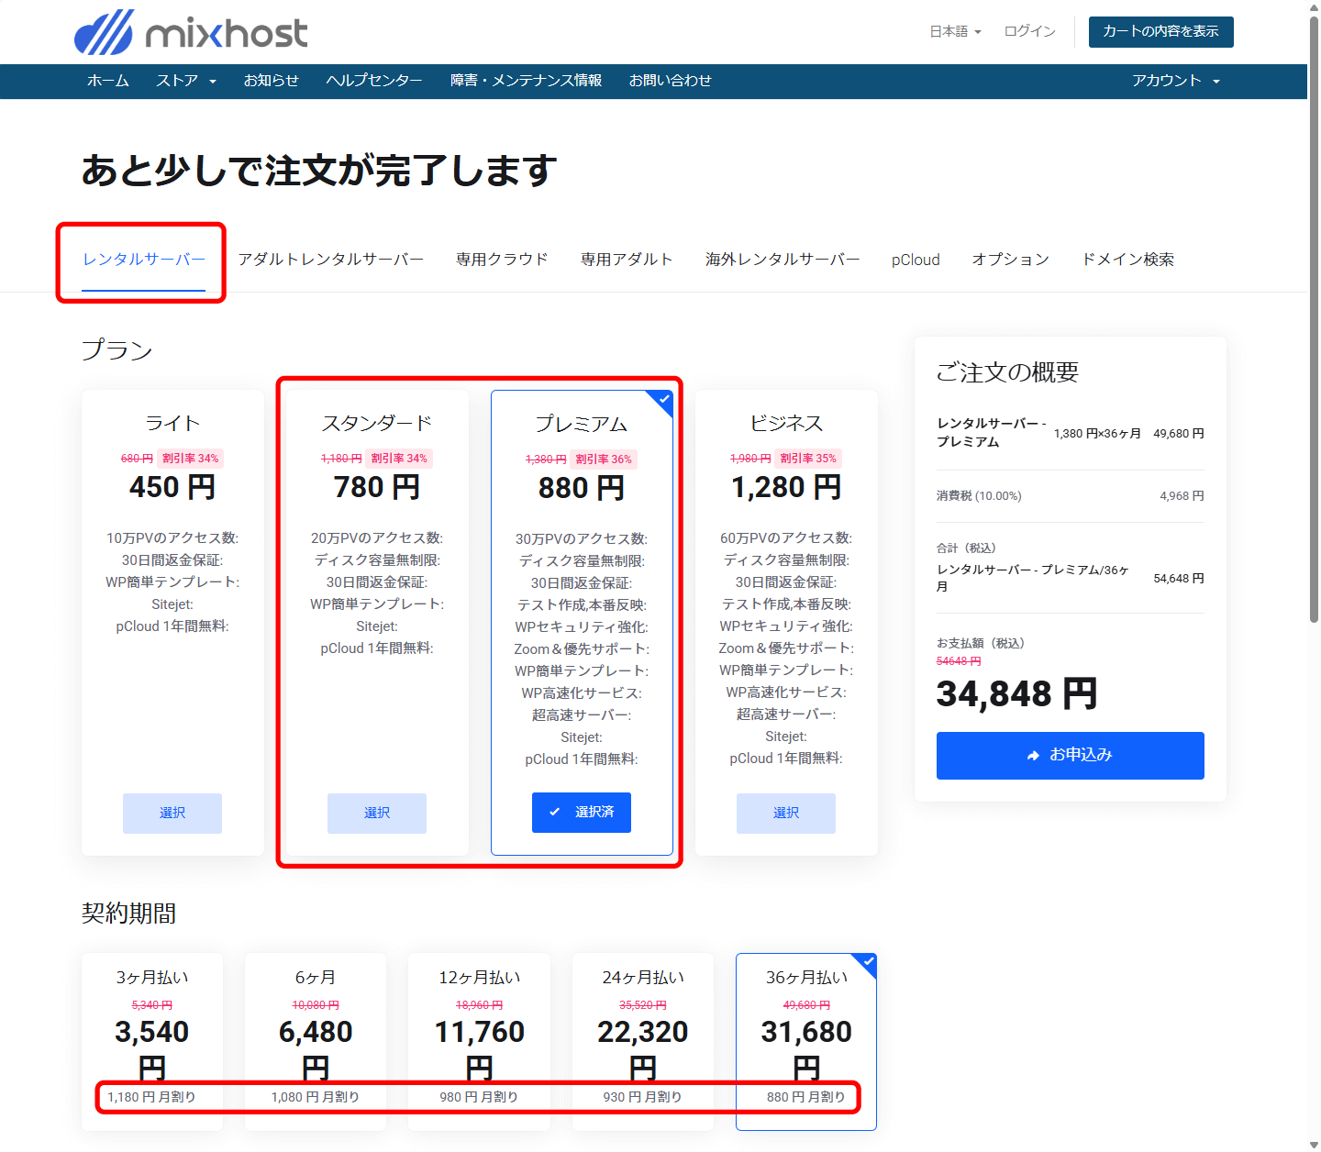Expand the アカウント dropdown

(x=1175, y=81)
